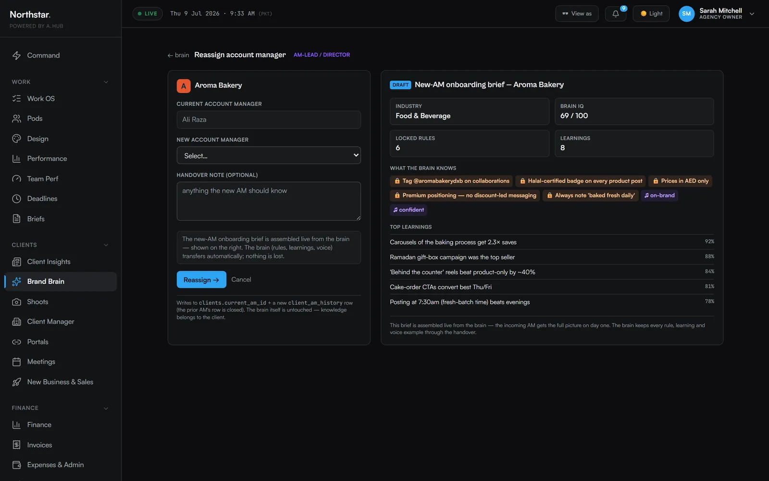Click the Brand Brain sparkle icon
The width and height of the screenshot is (769, 481).
point(16,281)
